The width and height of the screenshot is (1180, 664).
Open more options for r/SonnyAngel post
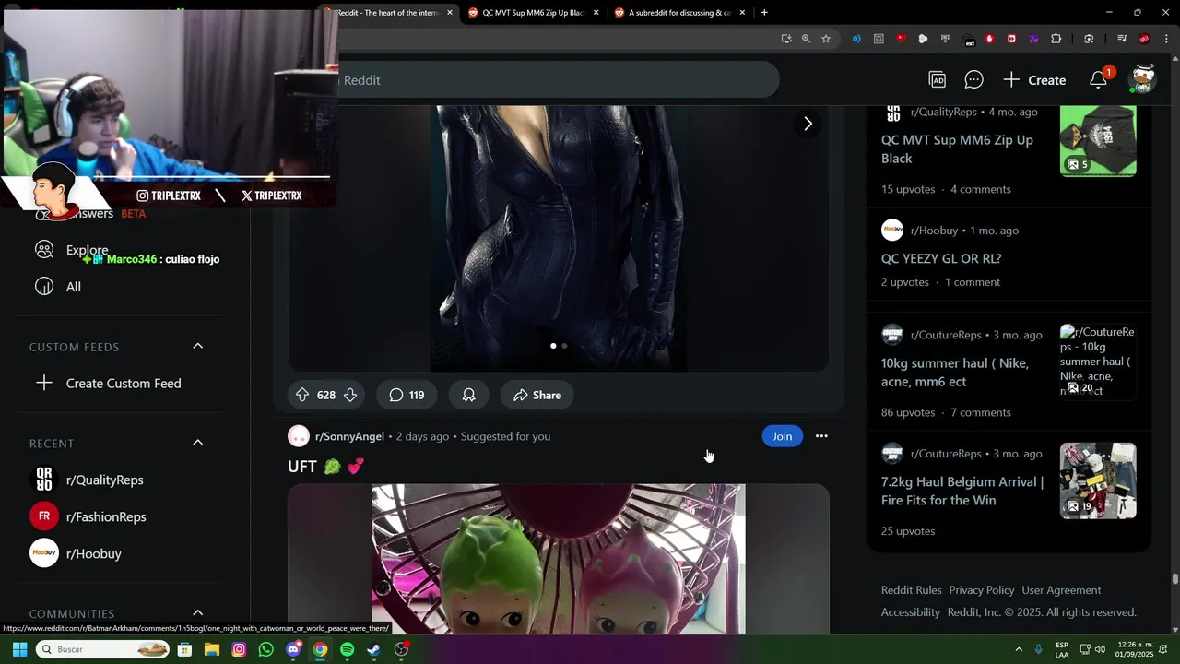tap(821, 436)
